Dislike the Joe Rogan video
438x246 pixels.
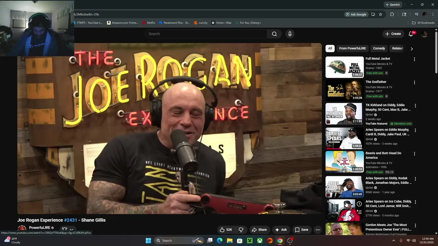pos(241,230)
